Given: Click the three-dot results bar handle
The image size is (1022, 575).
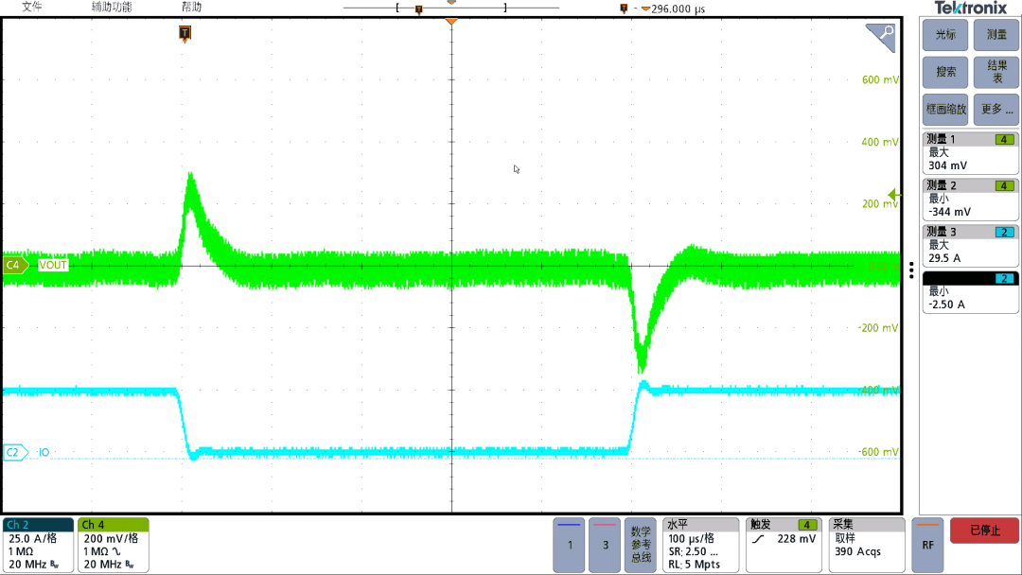Looking at the screenshot, I should [x=912, y=270].
